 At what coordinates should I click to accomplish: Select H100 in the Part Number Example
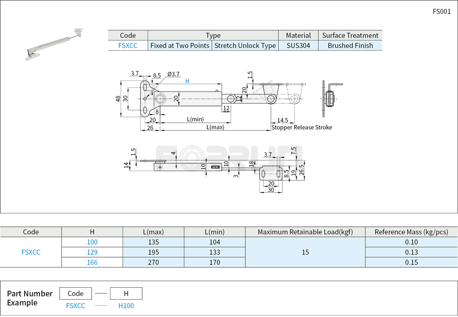[125, 305]
